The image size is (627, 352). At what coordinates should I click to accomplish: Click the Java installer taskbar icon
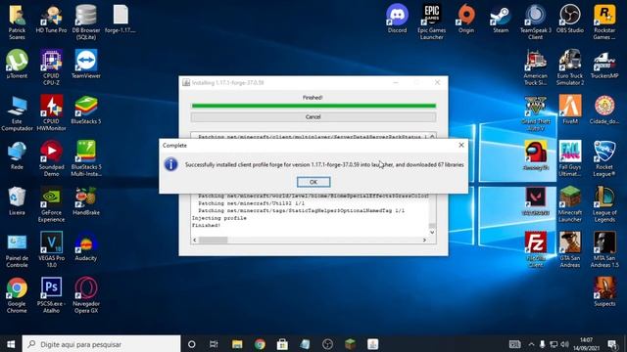coord(372,344)
